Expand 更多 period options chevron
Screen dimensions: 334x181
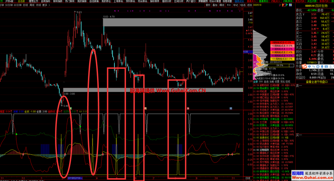click(x=49, y=5)
